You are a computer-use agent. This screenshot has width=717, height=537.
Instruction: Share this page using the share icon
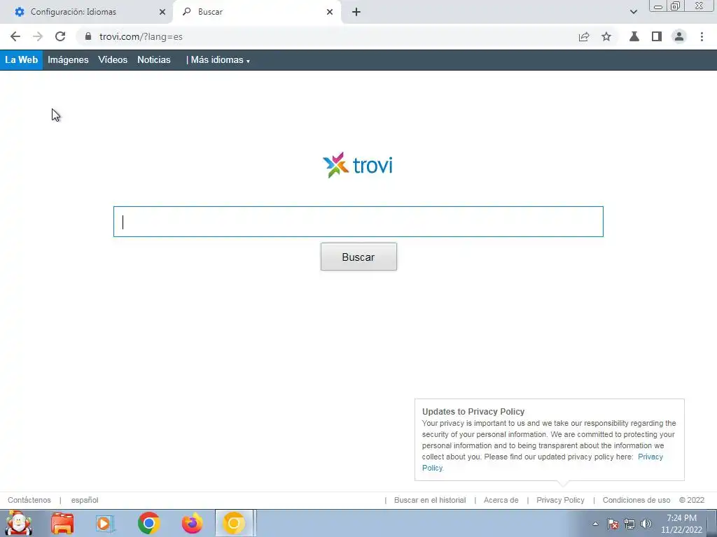click(584, 36)
